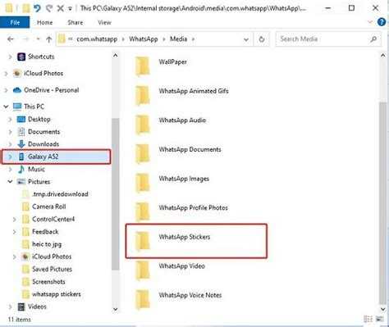
Task: Click the file list vertical scrollbar thumb
Action: coord(383,202)
